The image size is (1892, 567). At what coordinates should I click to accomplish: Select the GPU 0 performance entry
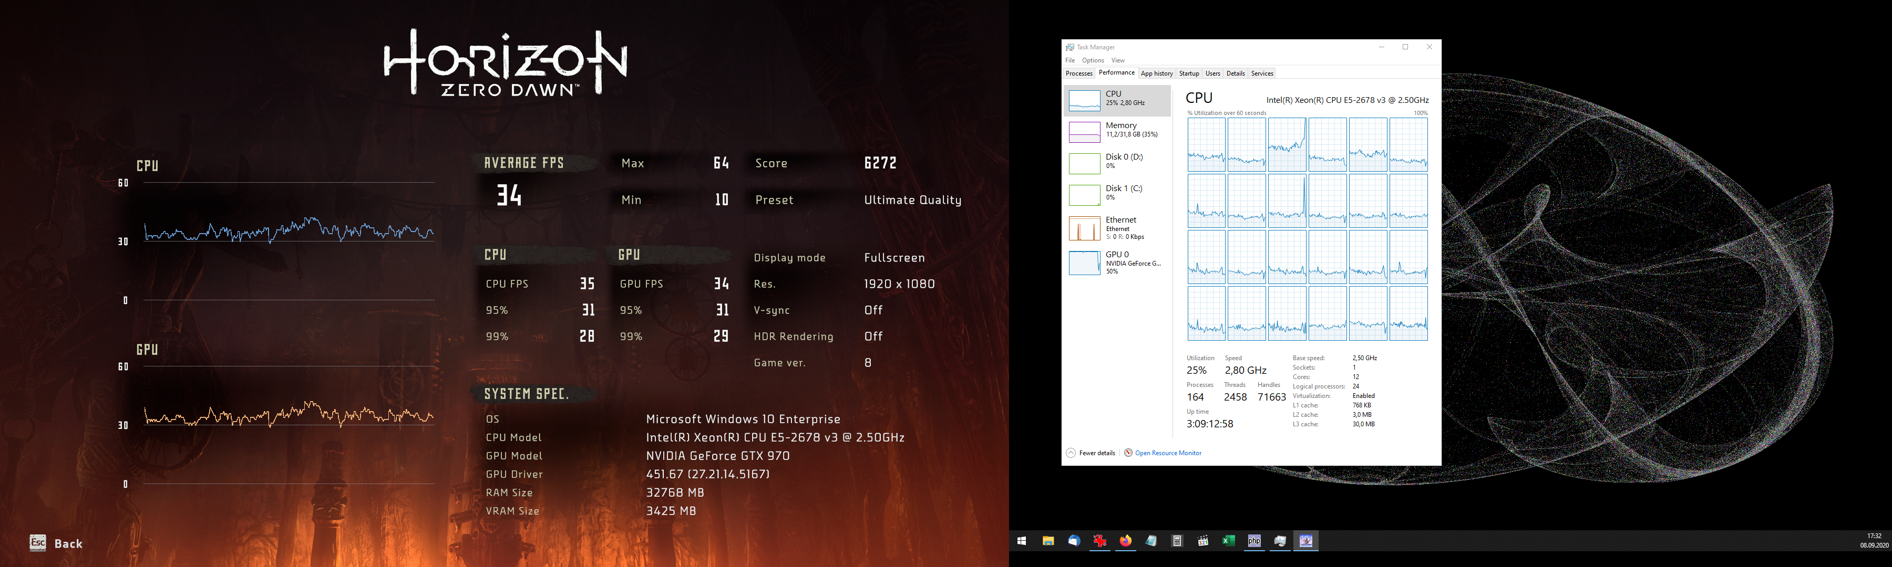click(1116, 262)
